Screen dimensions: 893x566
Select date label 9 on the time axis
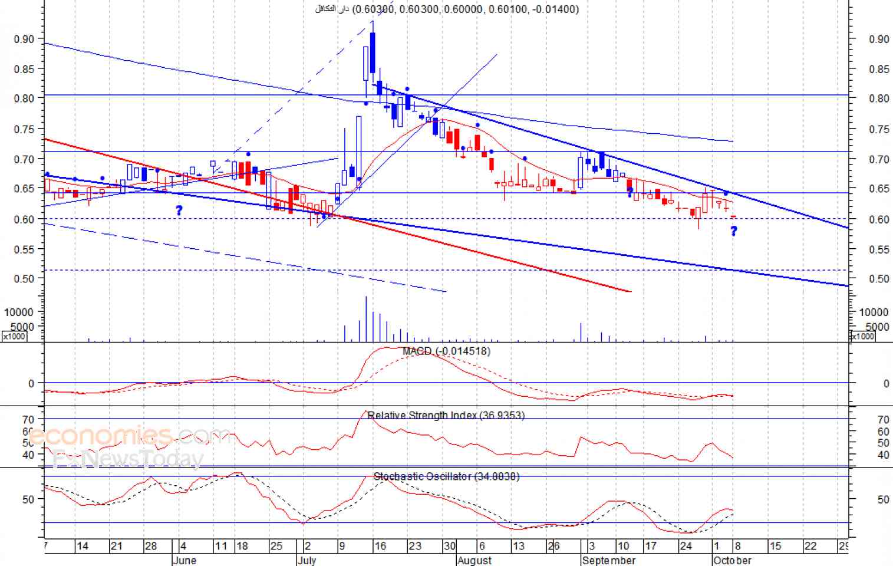pyautogui.click(x=342, y=546)
